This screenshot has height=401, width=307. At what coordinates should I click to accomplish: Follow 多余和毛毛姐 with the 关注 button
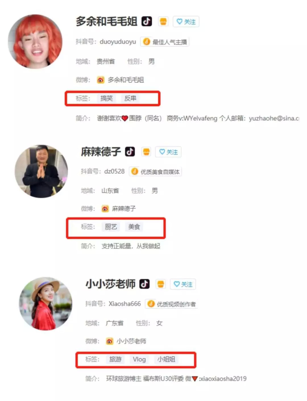(x=186, y=22)
